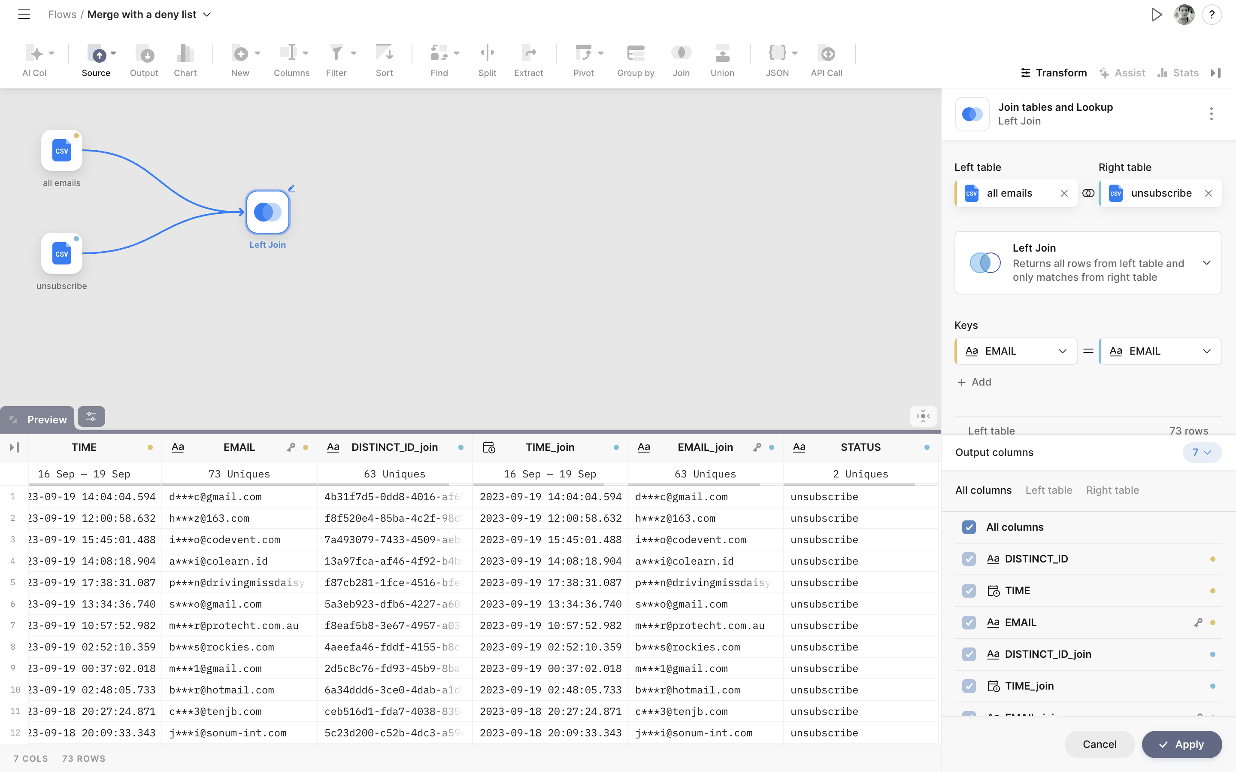Uncheck the TIME_join column checkbox
This screenshot has width=1236, height=772.
tap(969, 686)
